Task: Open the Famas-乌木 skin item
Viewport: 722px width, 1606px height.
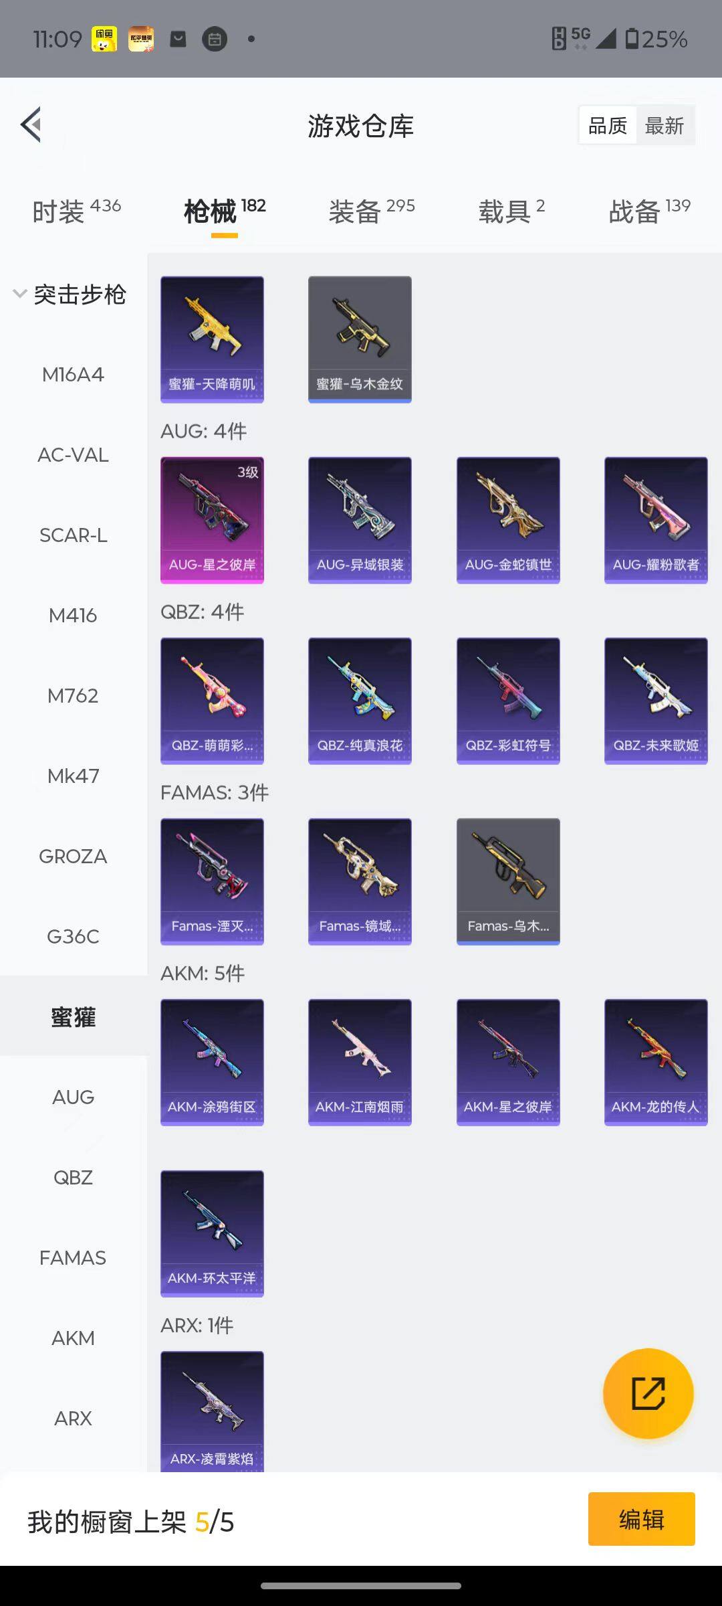Action: 508,881
